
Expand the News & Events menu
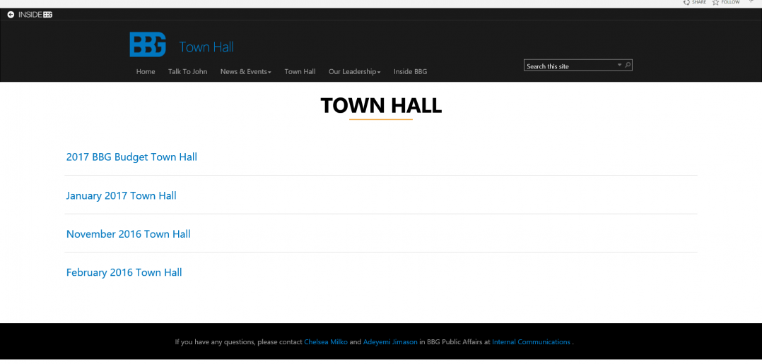point(245,72)
